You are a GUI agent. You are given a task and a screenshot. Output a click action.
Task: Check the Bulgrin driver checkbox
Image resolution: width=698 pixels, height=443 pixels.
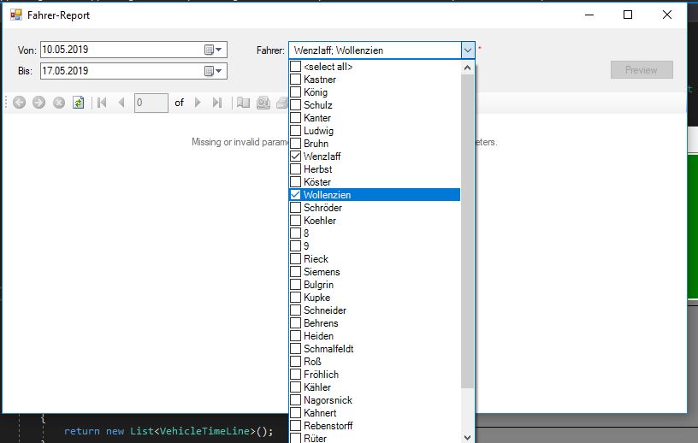click(296, 285)
